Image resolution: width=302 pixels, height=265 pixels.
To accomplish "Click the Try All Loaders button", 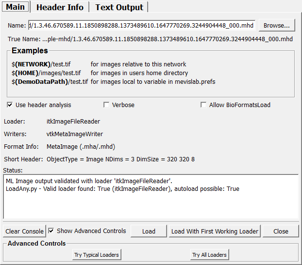I will pos(209,255).
